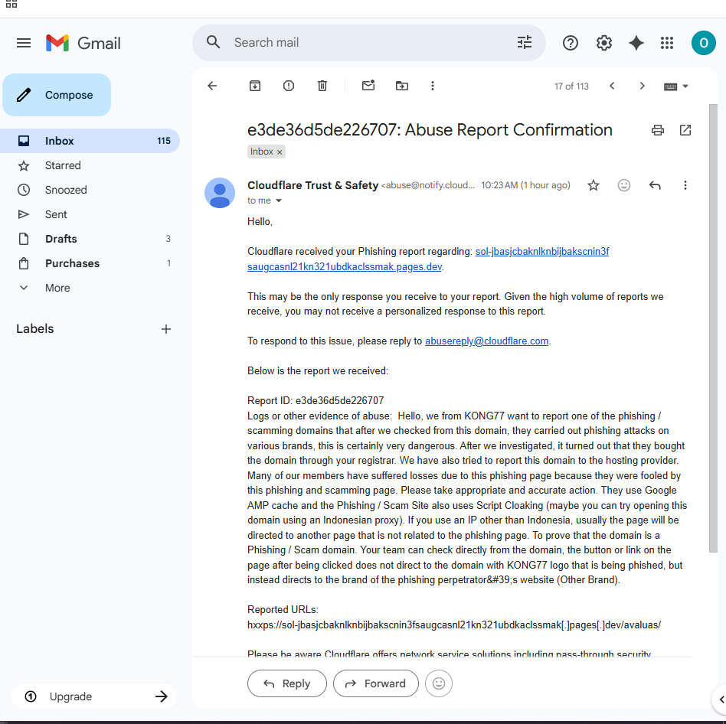Screen dimensions: 726x724
Task: Open the account avatar 'O'
Action: tap(703, 43)
